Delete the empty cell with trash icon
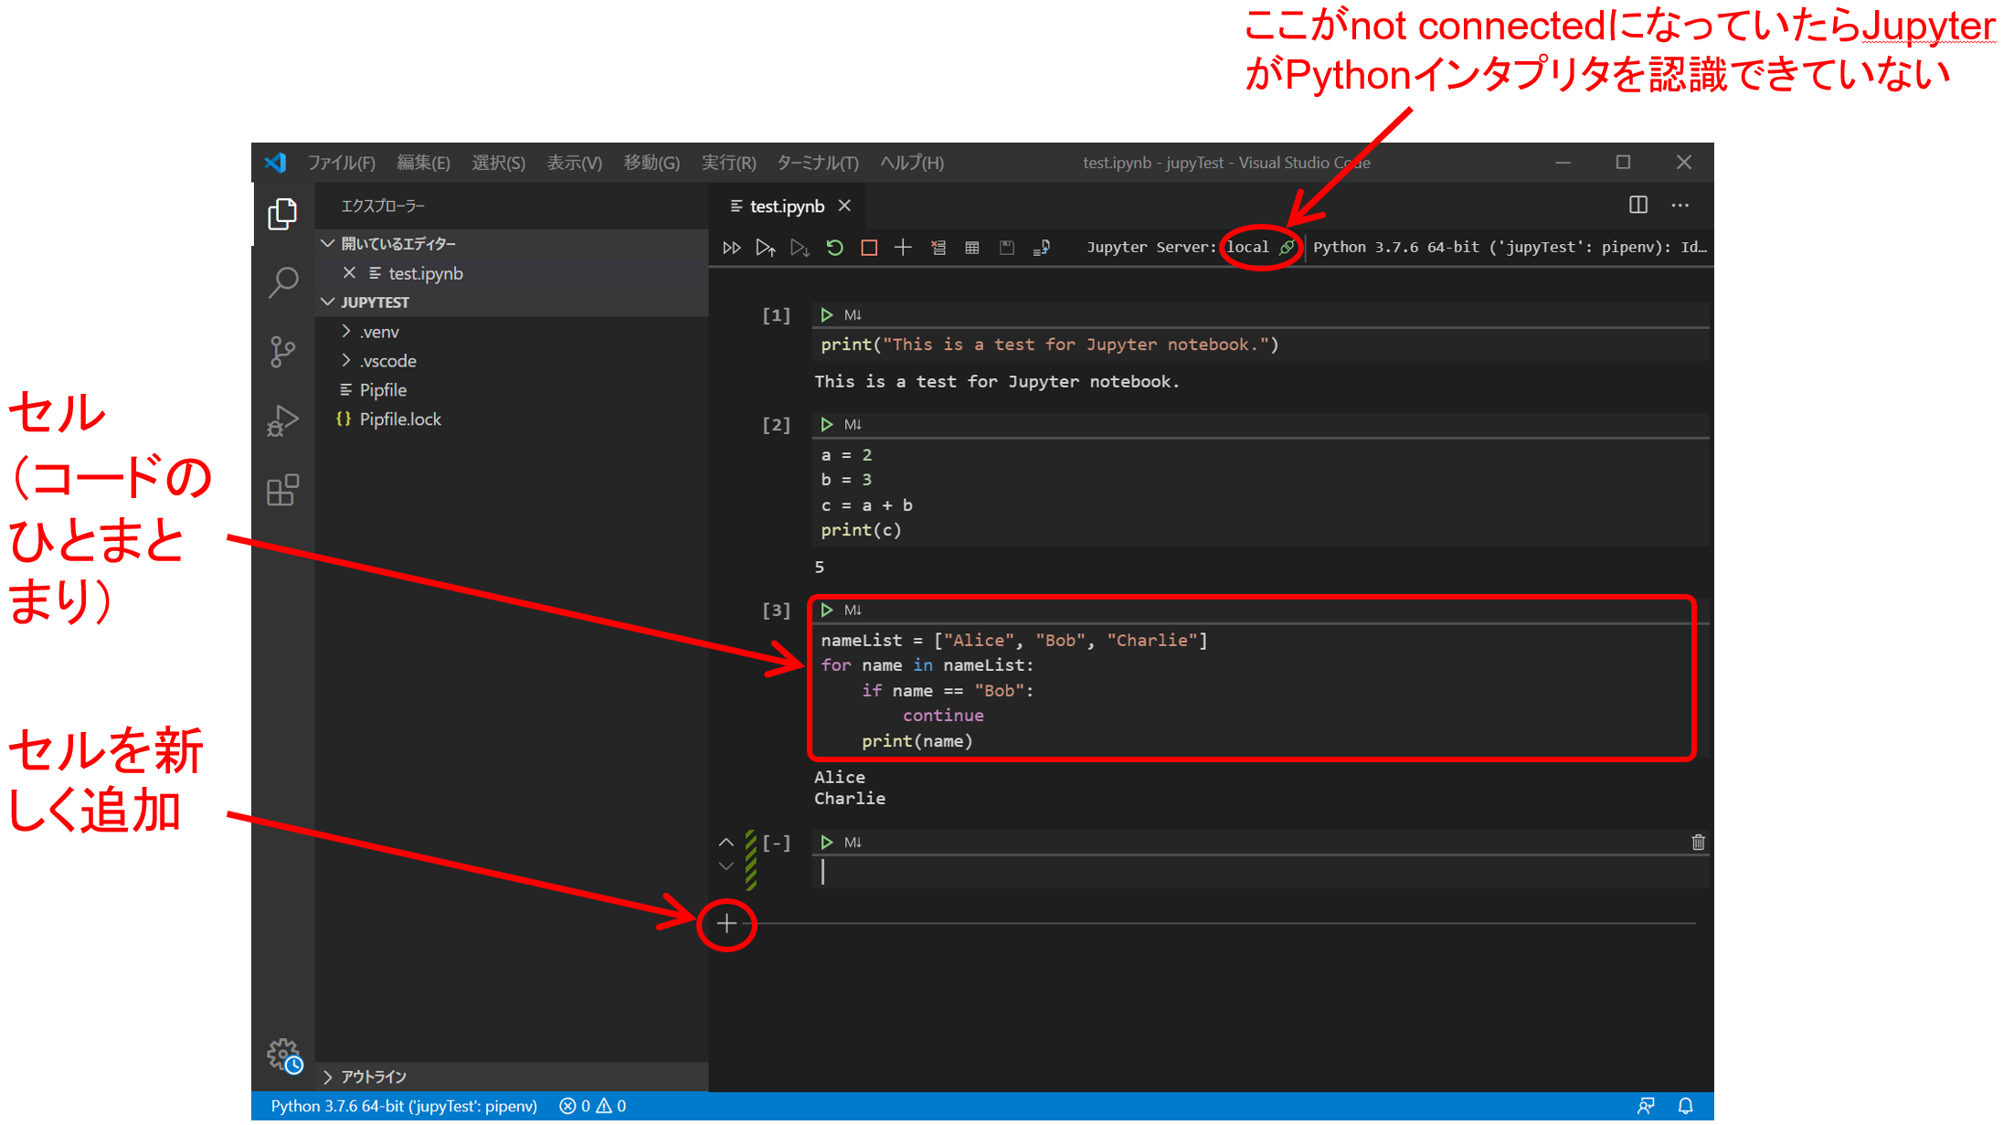 (1698, 843)
